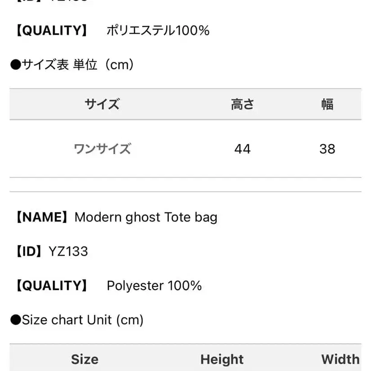Select the Polyester 100% text

(x=154, y=286)
